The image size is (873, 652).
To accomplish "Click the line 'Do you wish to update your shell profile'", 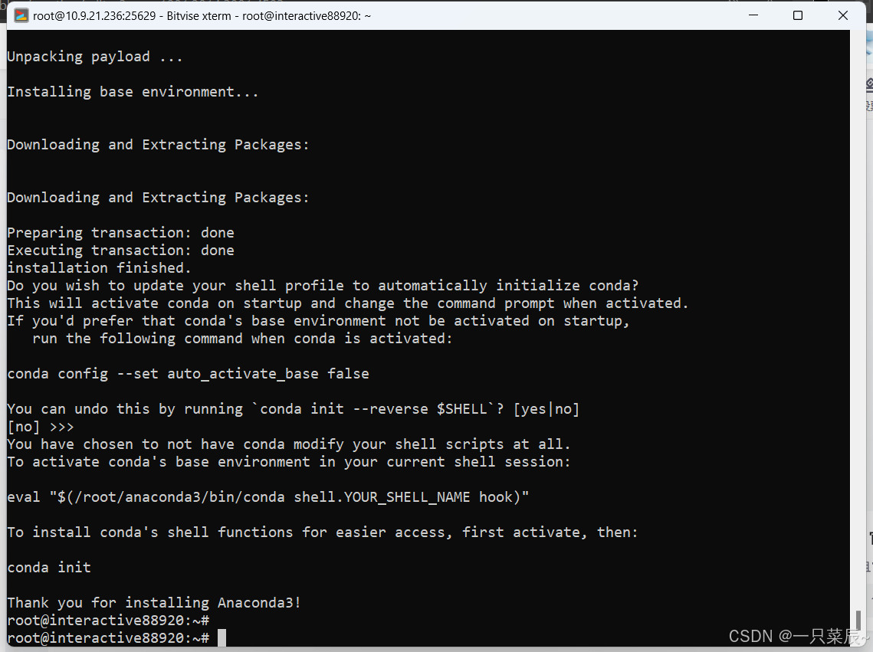I will pos(323,285).
